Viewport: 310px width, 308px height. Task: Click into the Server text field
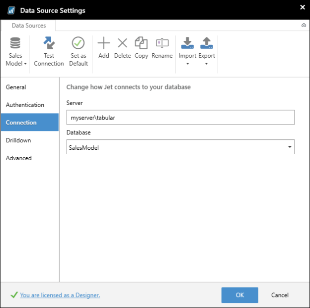[x=180, y=117]
